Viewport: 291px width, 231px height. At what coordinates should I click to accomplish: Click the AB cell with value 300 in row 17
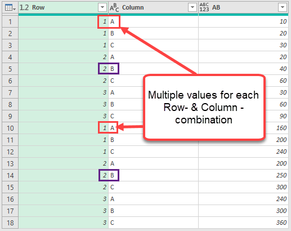(x=243, y=211)
